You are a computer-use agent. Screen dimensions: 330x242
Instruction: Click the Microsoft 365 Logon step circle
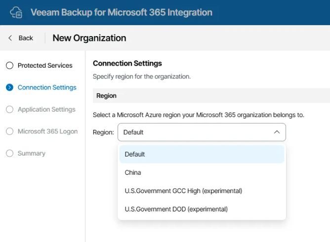point(9,131)
